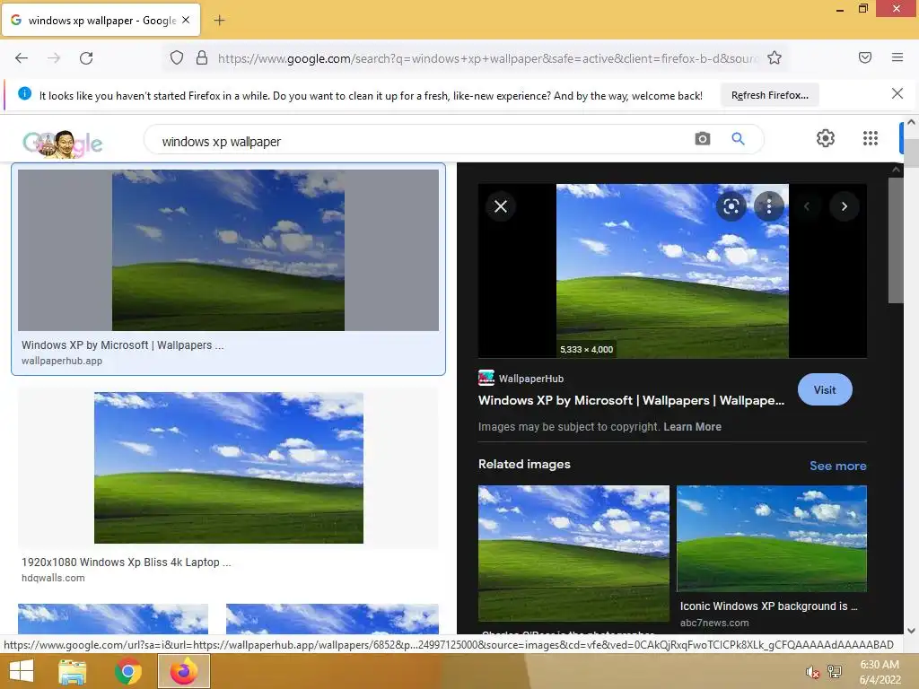The height and width of the screenshot is (689, 919).
Task: Click the Iconic Windows XP background caption
Action: click(x=768, y=606)
